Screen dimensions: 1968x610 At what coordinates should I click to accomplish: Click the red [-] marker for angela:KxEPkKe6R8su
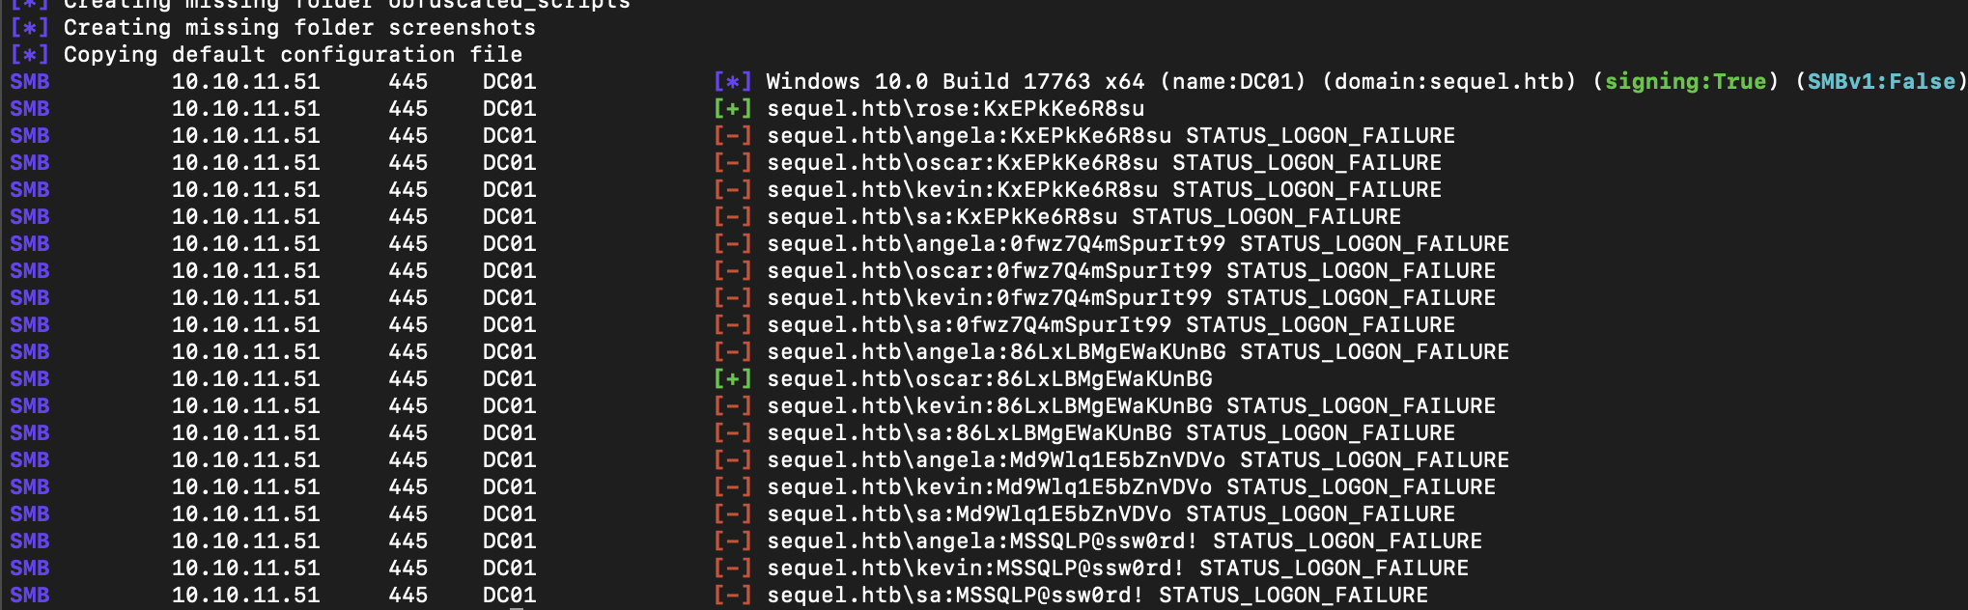tap(732, 136)
